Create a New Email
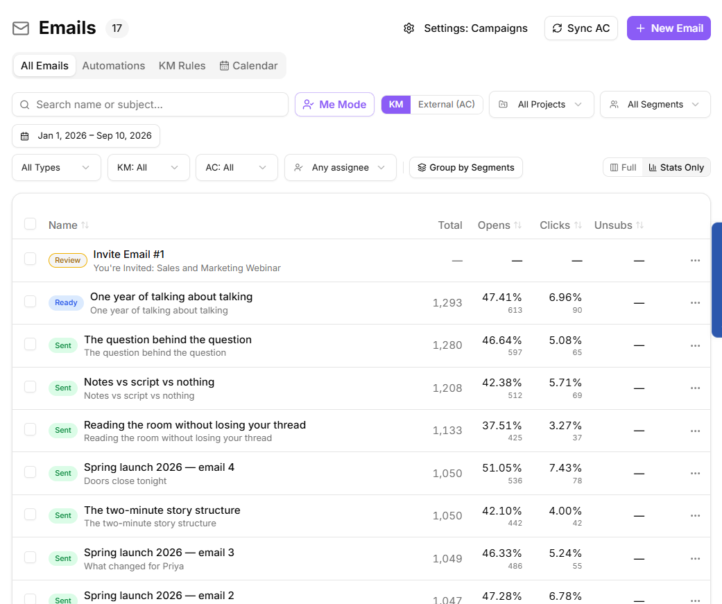This screenshot has width=722, height=604. 669,28
